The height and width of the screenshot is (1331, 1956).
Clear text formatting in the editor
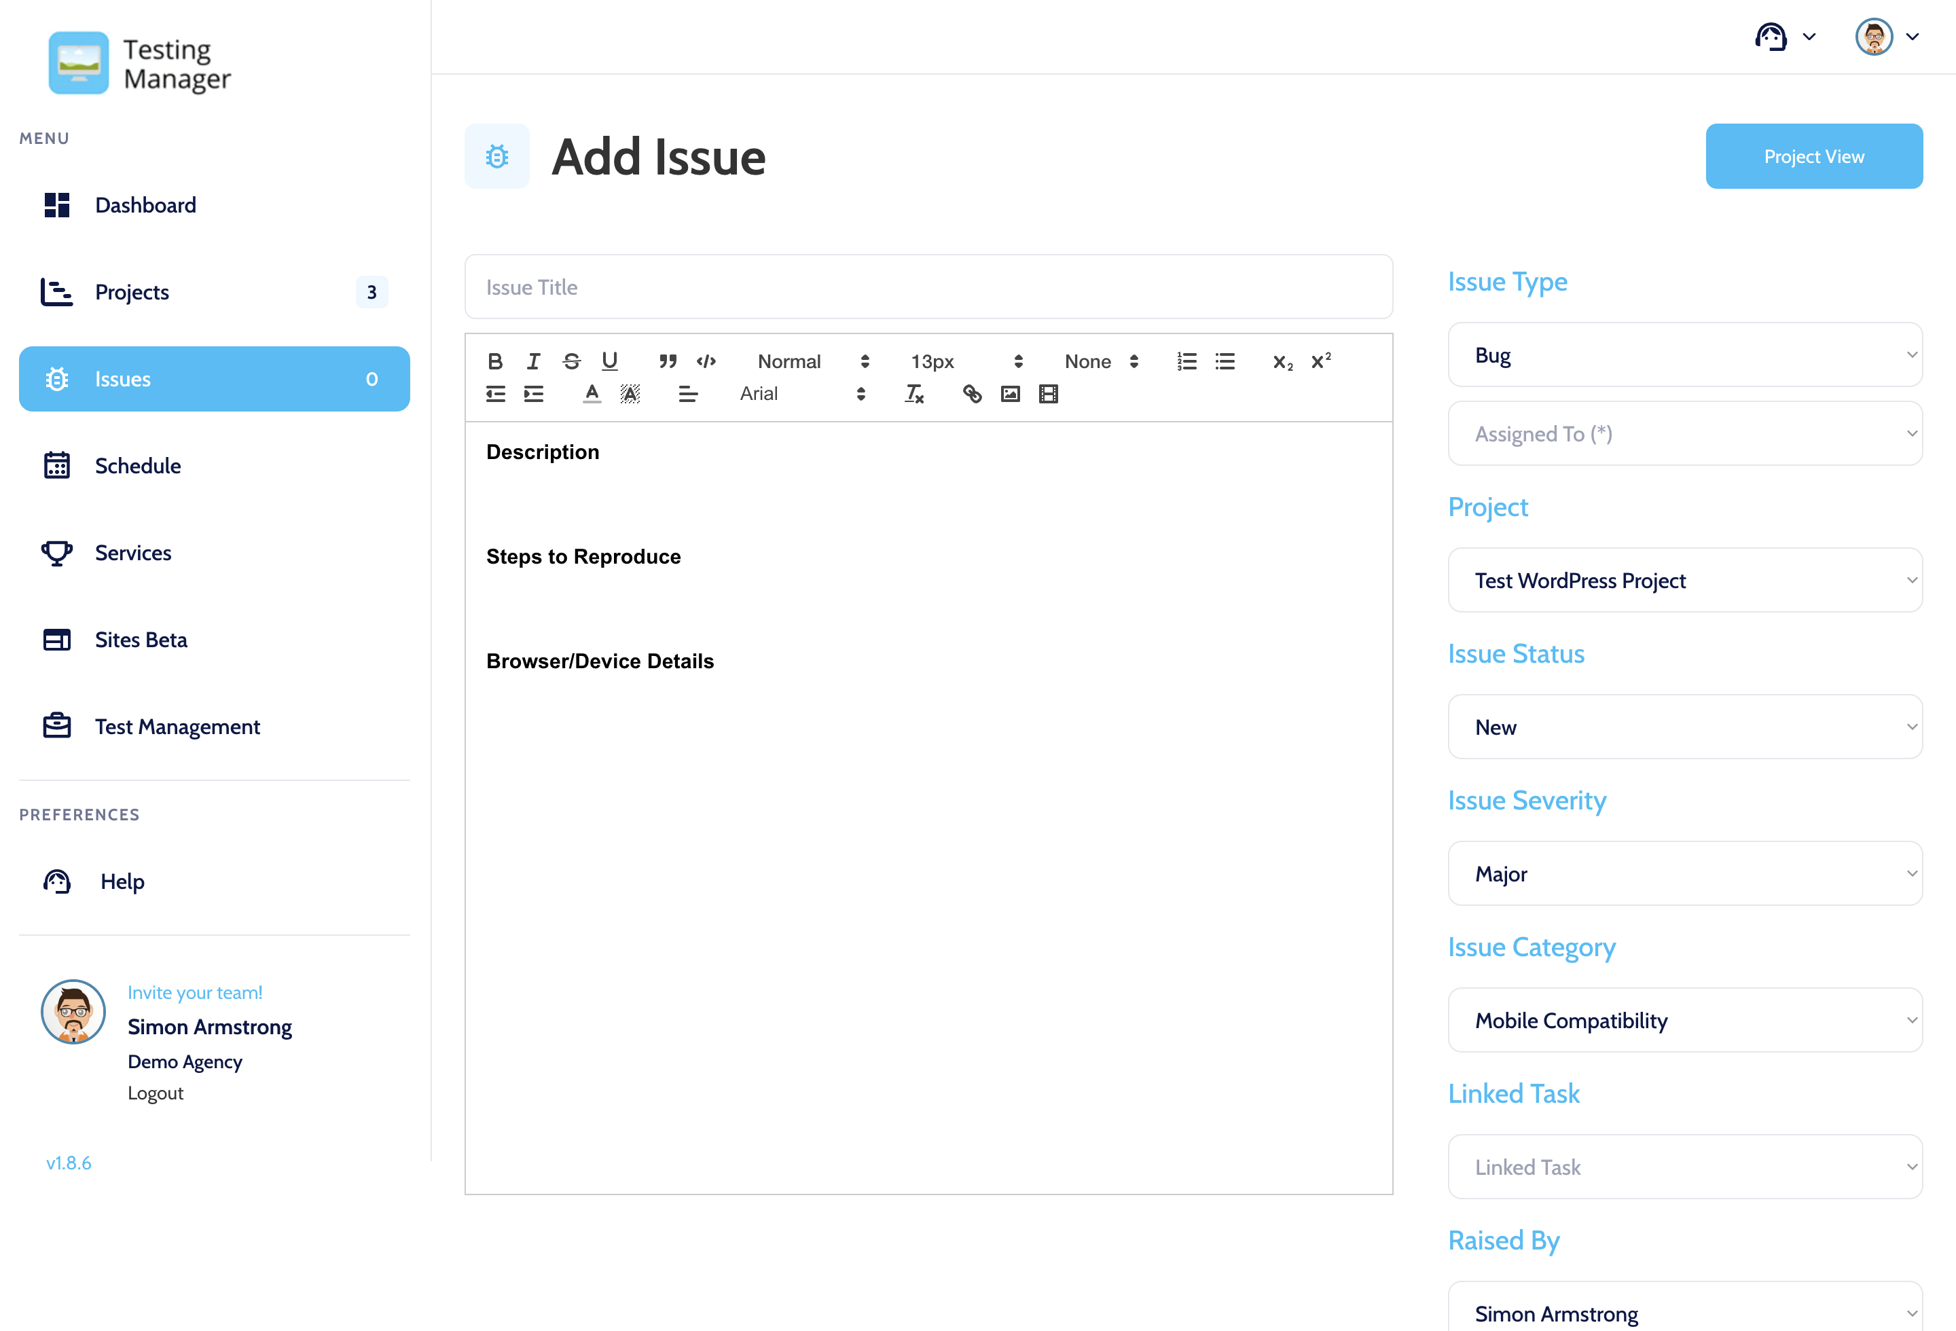914,394
